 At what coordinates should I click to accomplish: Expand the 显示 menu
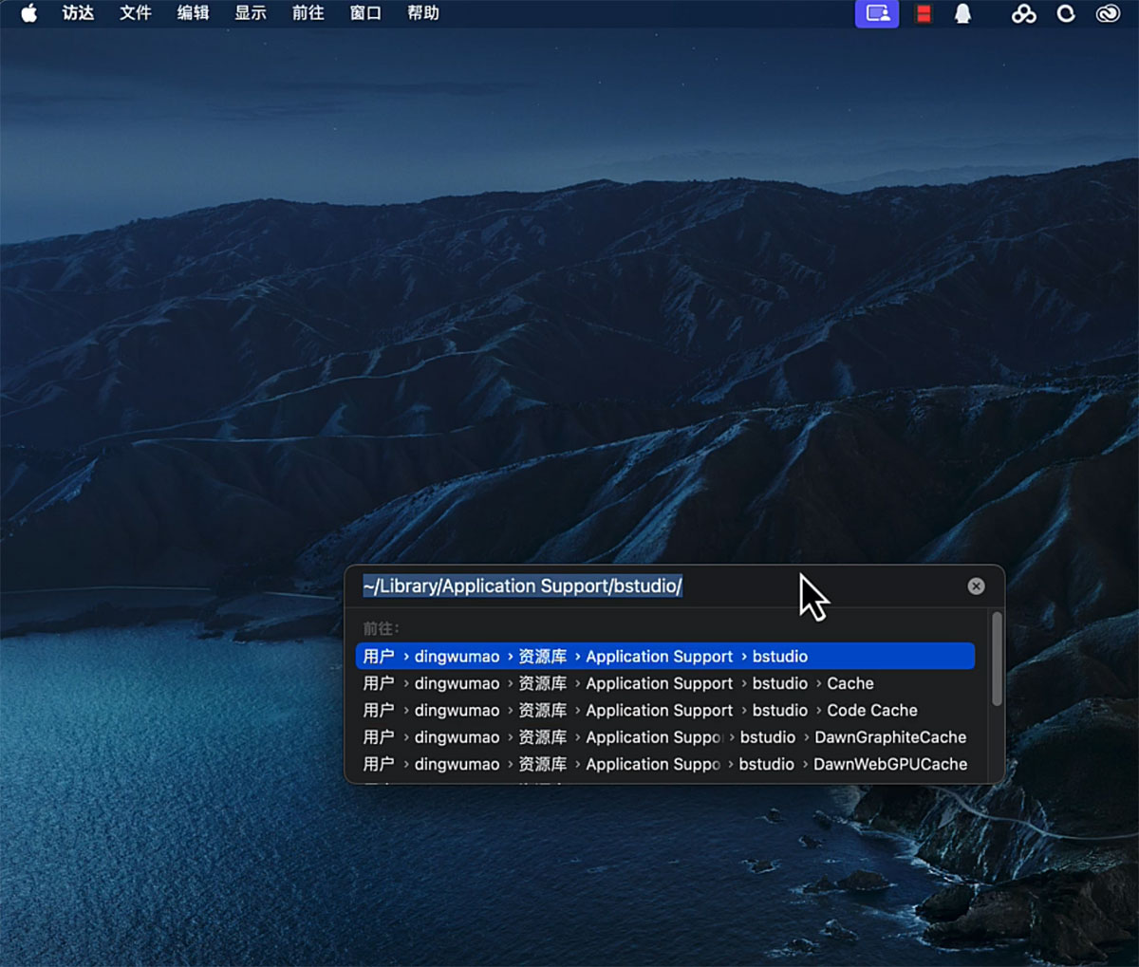pos(251,13)
